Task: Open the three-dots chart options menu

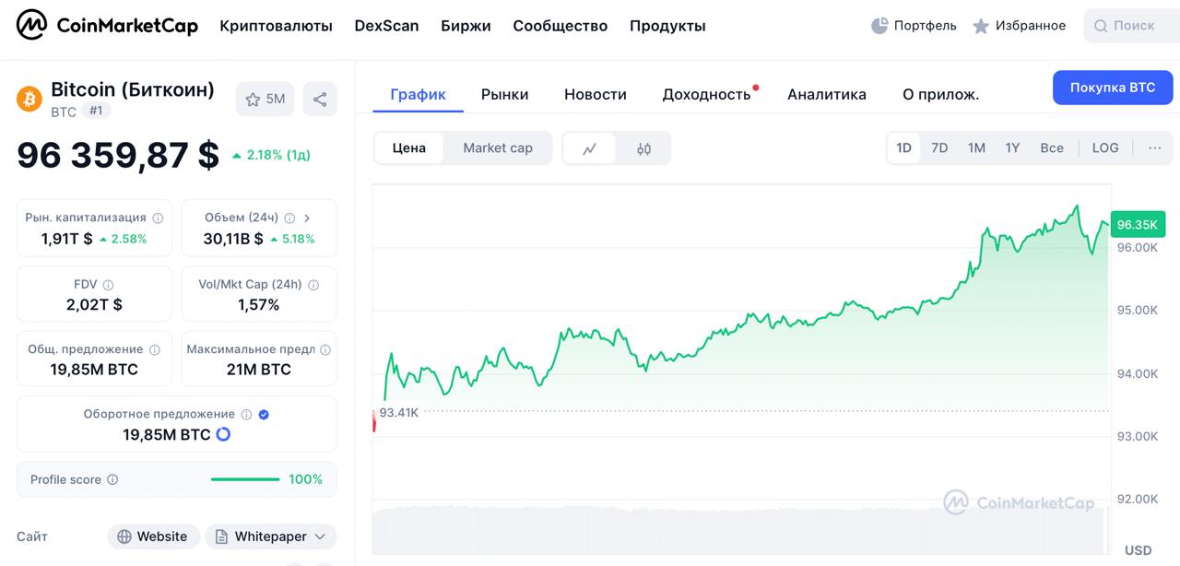Action: tap(1155, 147)
